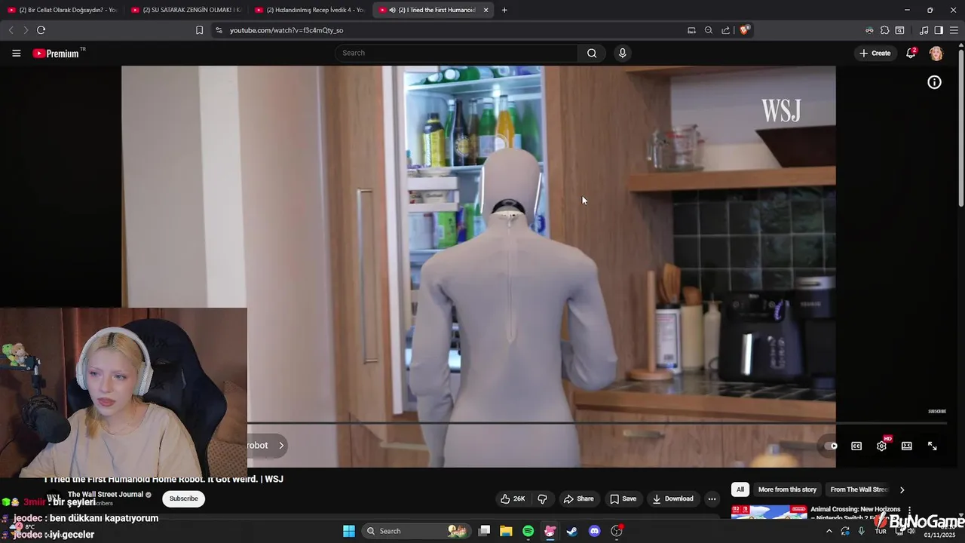965x543 pixels.
Task: Open The Wall Street Journal channel link
Action: (x=106, y=495)
